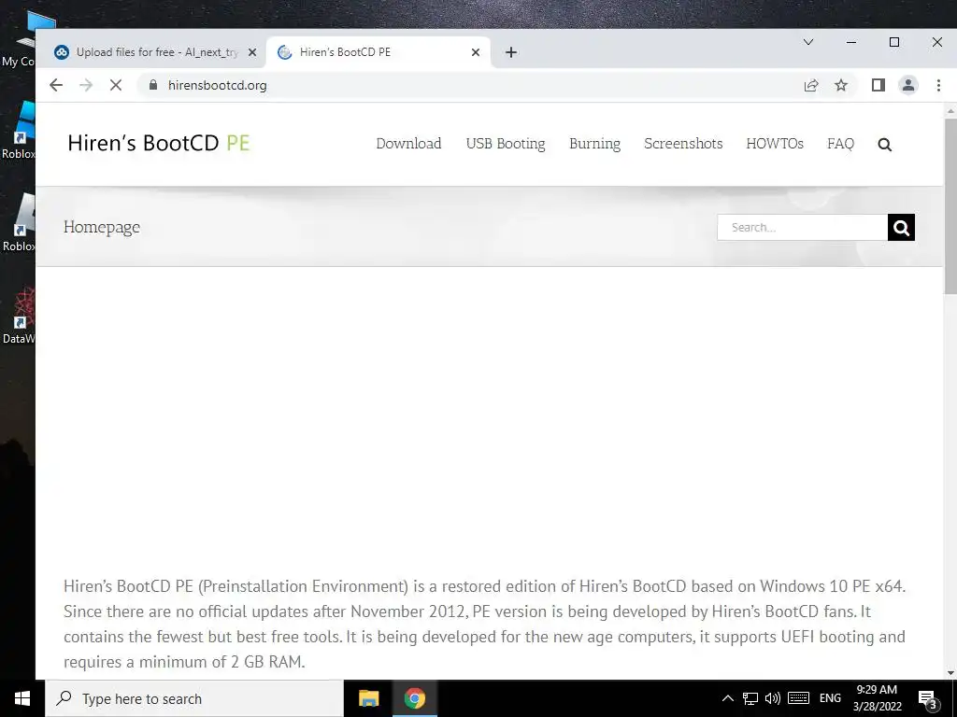Open the Chrome profile avatar
Image resolution: width=957 pixels, height=717 pixels.
click(x=908, y=85)
